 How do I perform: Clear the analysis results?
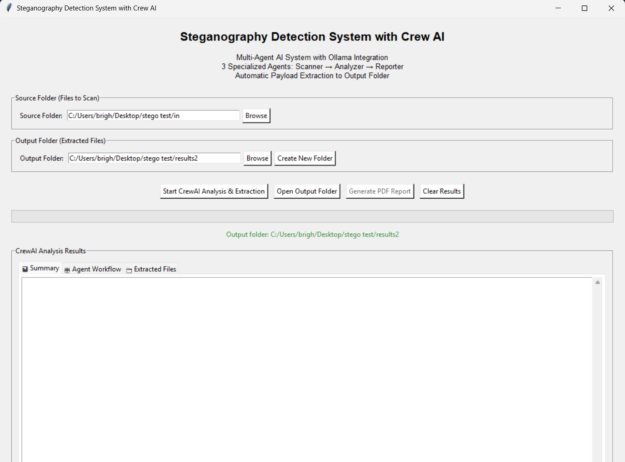pos(441,191)
